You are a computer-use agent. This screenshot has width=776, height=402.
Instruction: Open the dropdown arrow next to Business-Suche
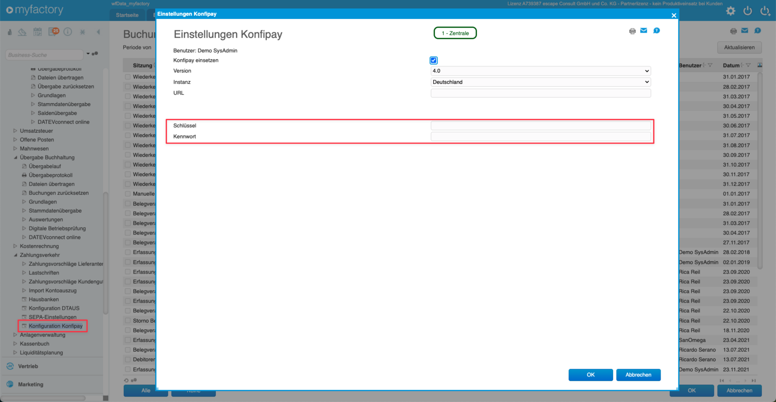point(88,54)
